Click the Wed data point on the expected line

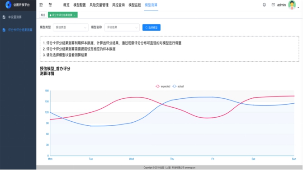(132, 97)
